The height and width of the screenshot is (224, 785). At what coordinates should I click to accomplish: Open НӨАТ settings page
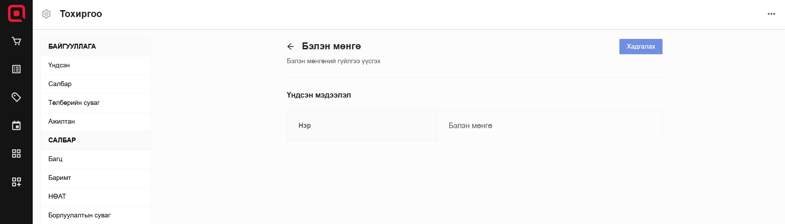click(x=57, y=197)
